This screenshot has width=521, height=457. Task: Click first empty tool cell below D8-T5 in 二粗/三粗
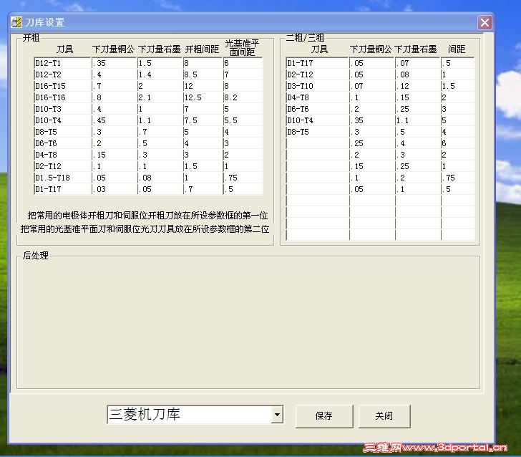317,143
